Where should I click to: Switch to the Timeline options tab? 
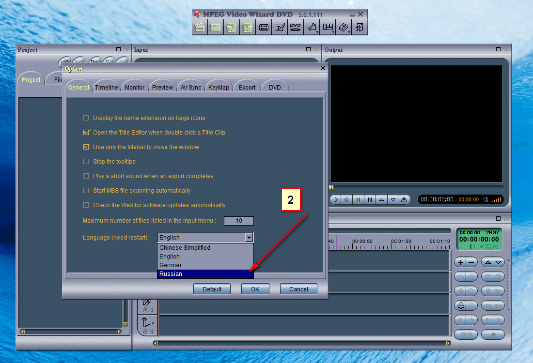click(107, 87)
